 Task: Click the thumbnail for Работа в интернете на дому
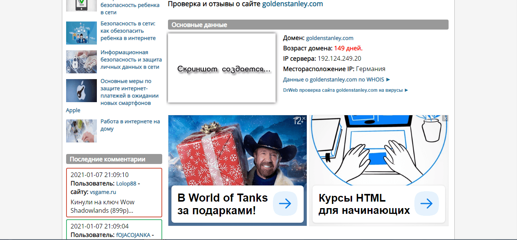[x=81, y=131]
